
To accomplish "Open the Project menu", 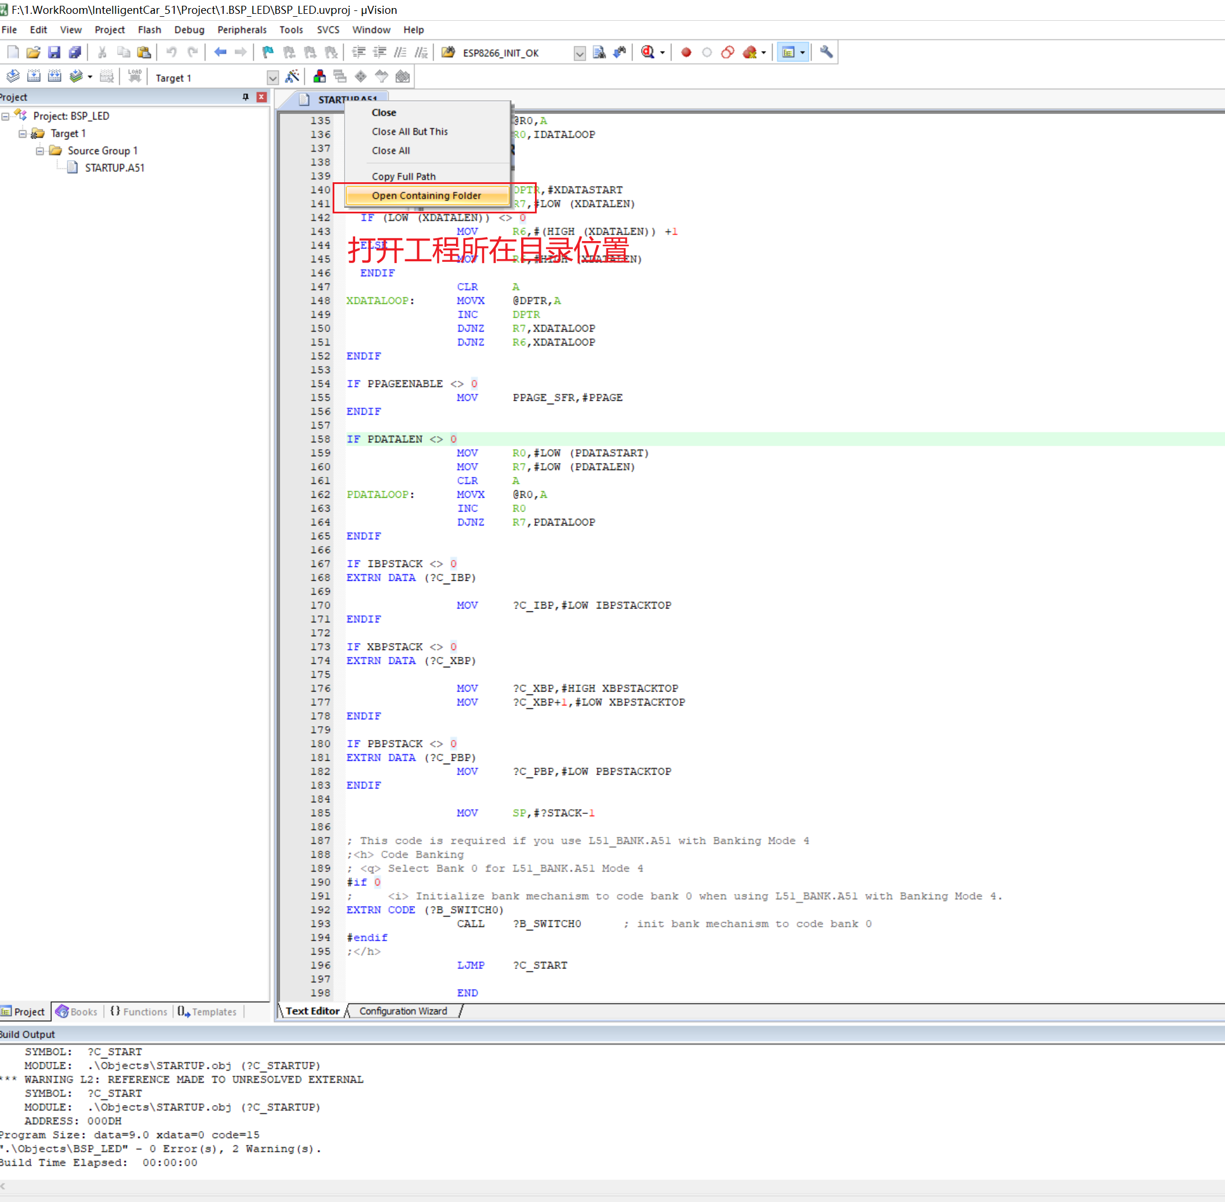I will coord(110,29).
